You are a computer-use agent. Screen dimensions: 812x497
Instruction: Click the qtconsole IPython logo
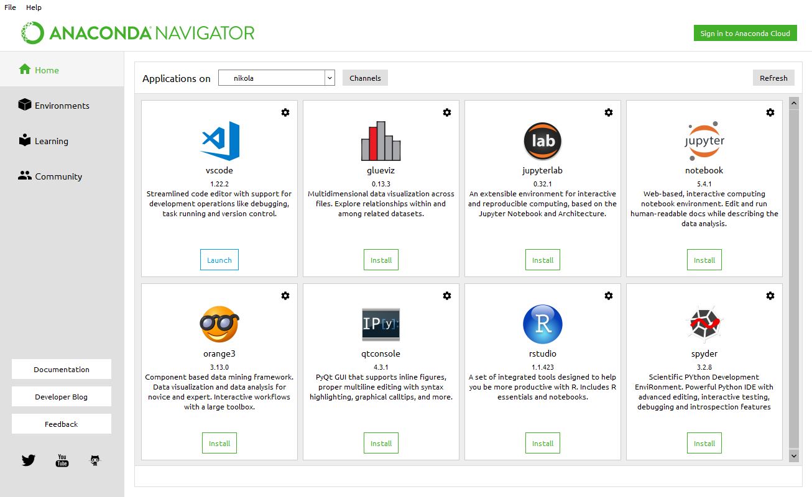pyautogui.click(x=381, y=324)
